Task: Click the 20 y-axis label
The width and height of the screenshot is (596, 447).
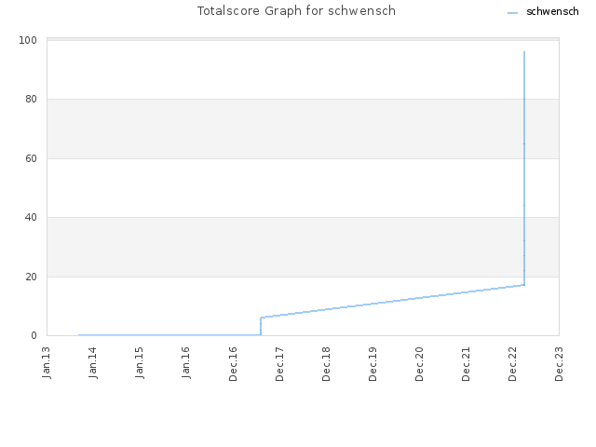Action: tap(31, 277)
